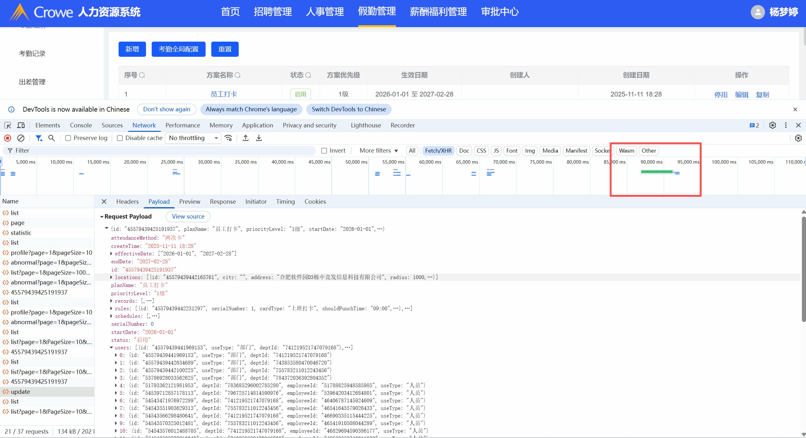
Task: Click the export HAR download icon
Action: (259, 138)
